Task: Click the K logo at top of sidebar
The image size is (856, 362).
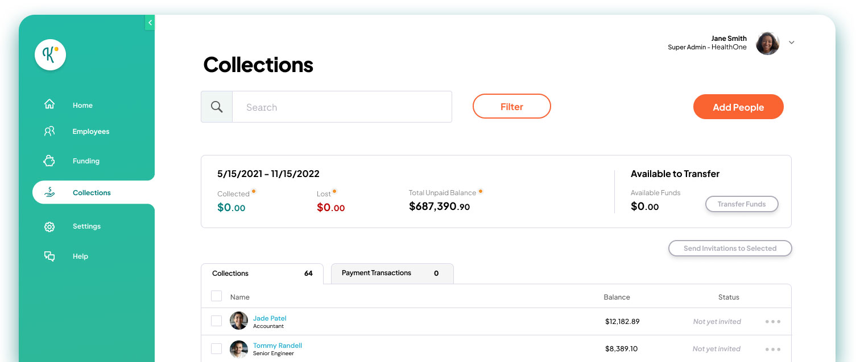Action: click(50, 54)
